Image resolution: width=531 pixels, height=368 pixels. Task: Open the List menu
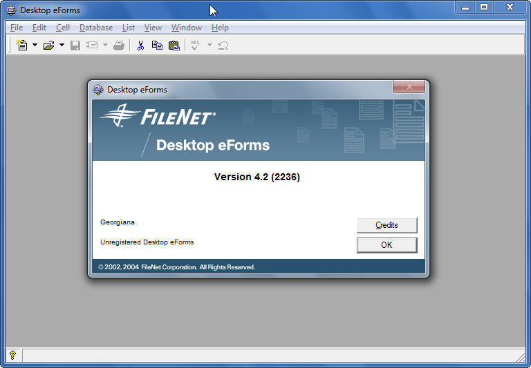[x=129, y=28]
